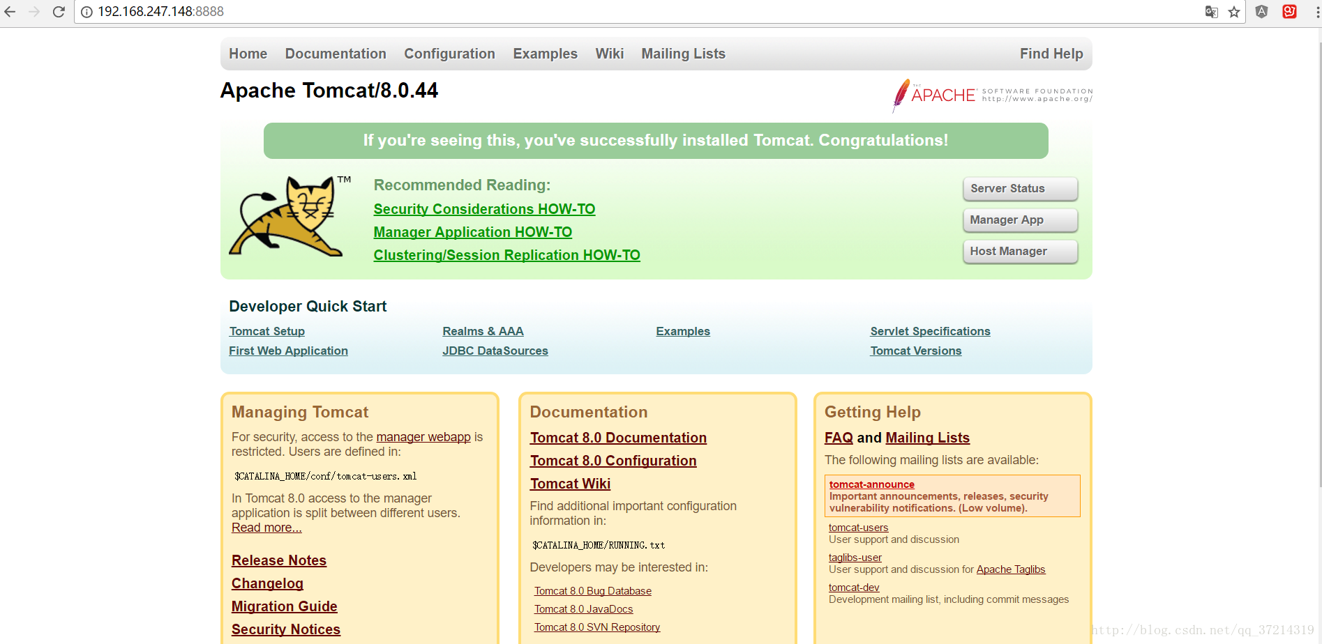Click $CATALINA_HOME/conf/tomcat-users.xml path text

pyautogui.click(x=325, y=476)
